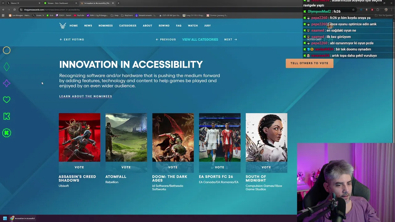The width and height of the screenshot is (395, 222).
Task: Vote for Atomfall
Action: [126, 167]
